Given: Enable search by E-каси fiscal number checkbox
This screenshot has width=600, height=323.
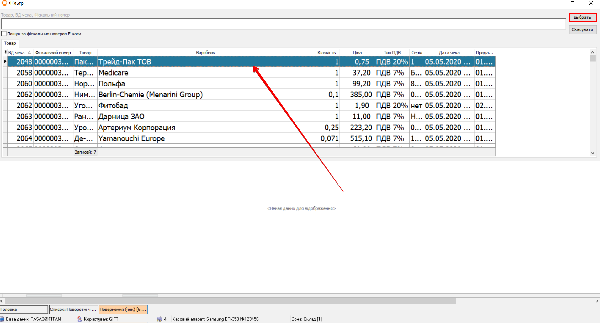Looking at the screenshot, I should pos(4,34).
